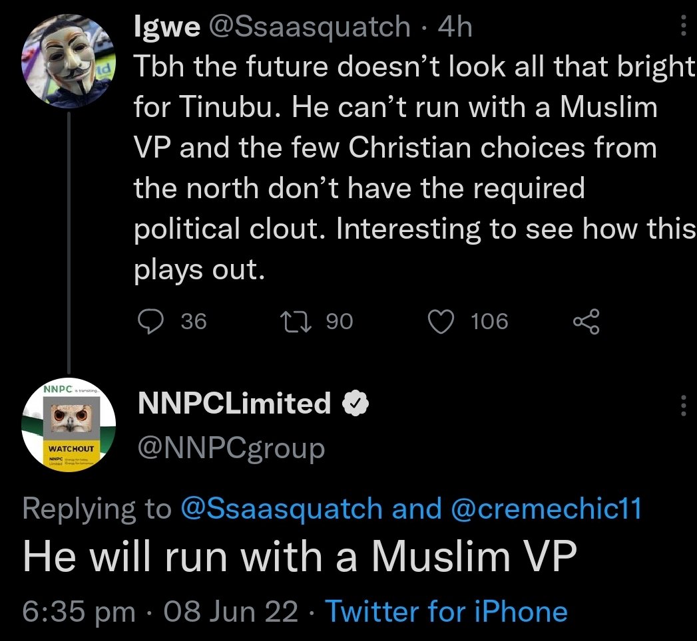Click the share icon on Igwe's tweet
Screen dimensions: 697x641
(586, 322)
